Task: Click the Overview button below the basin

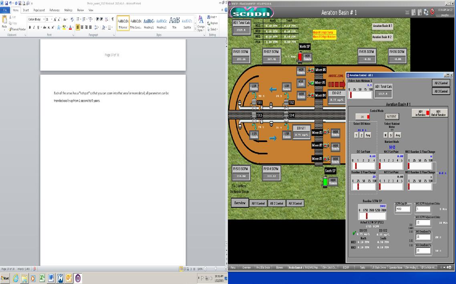Action: point(240,203)
